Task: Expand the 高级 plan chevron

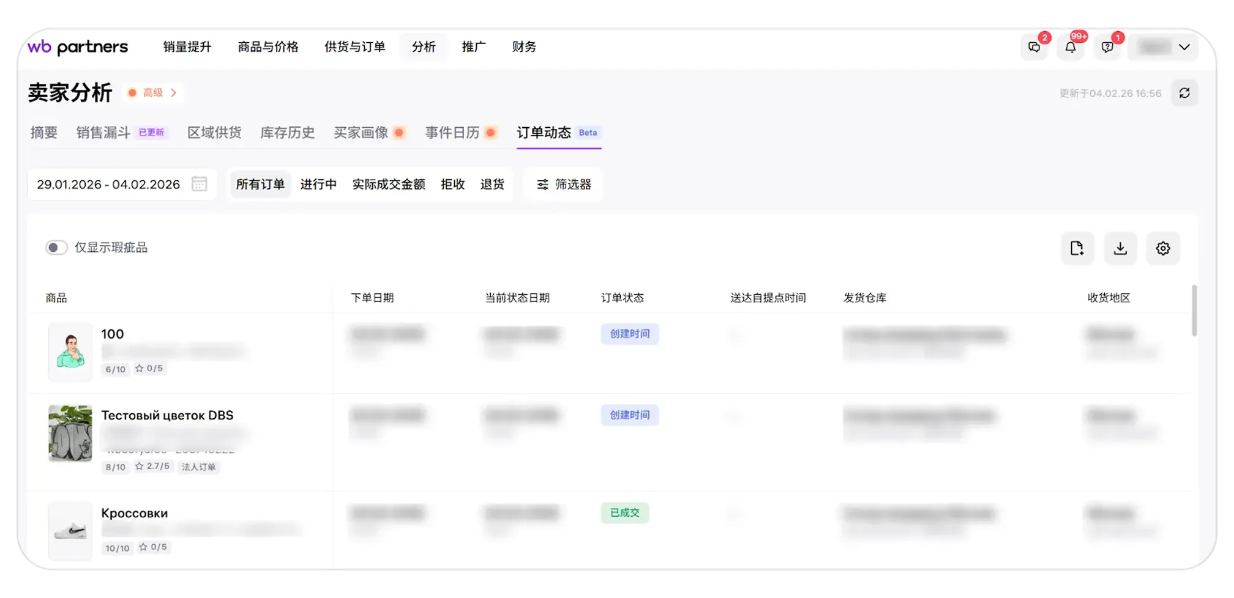Action: click(173, 93)
